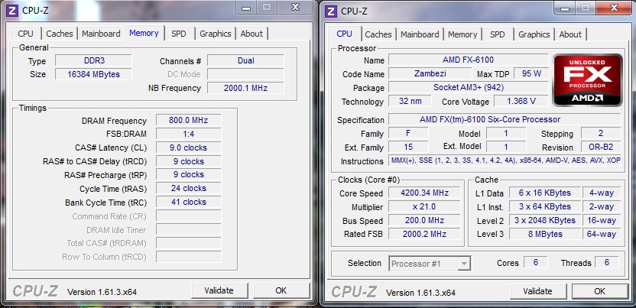This screenshot has width=636, height=308.
Task: Click DRAM Frequency value 800.0 MHz
Action: (189, 120)
